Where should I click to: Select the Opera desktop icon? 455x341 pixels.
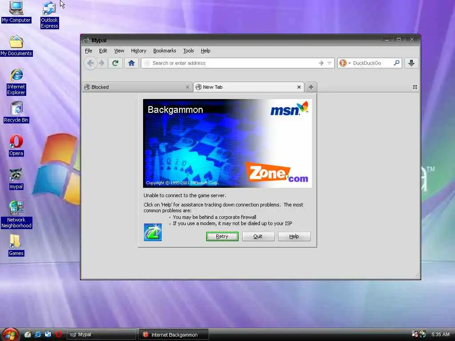pos(16,146)
